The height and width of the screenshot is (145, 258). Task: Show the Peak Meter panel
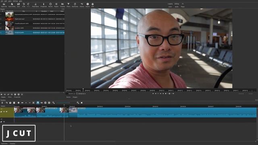click(x=35, y=5)
